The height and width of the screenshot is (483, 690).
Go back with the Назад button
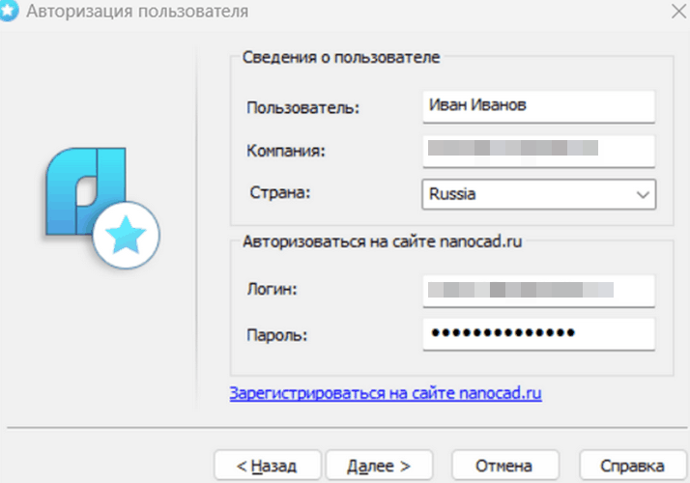pos(267,465)
